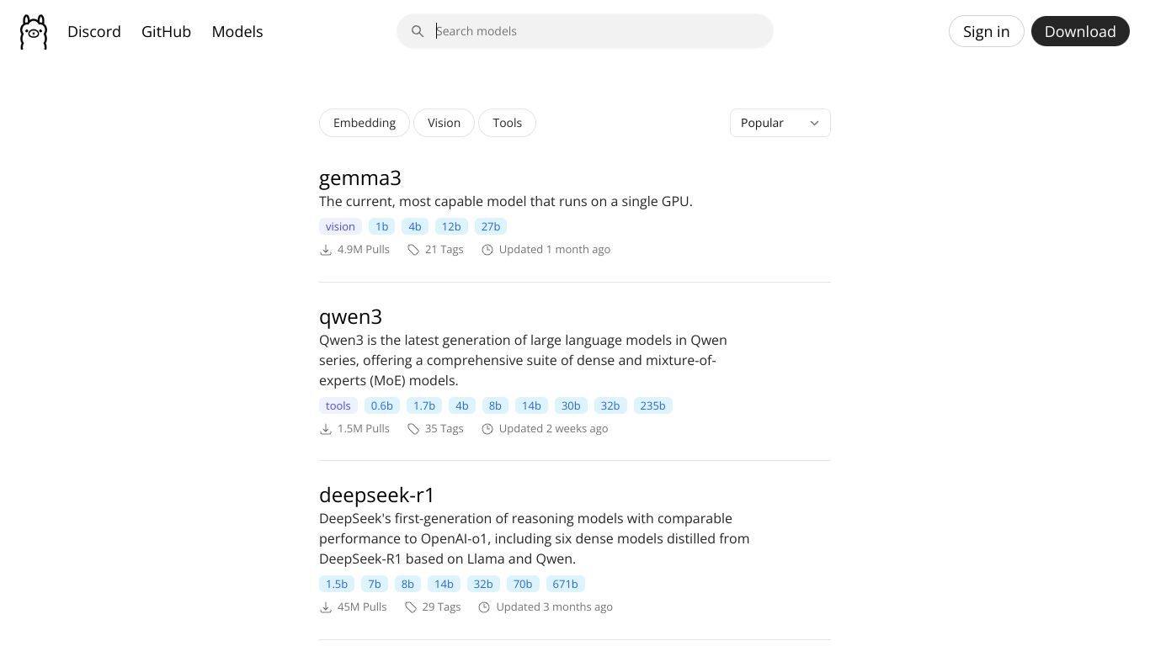The width and height of the screenshot is (1150, 646).
Task: Click qwen3 tools tag
Action: point(338,405)
